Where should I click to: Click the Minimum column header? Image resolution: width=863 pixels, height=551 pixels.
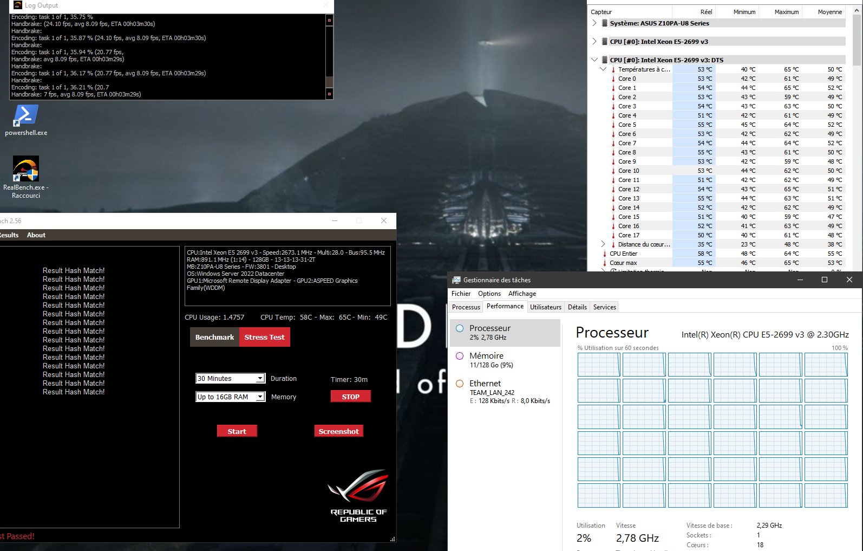(x=737, y=12)
